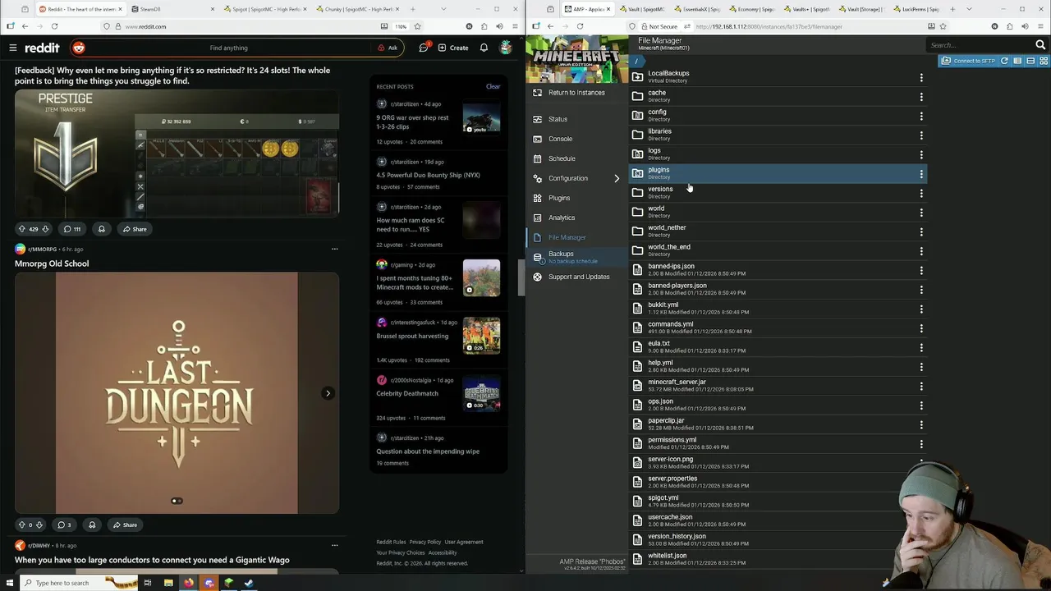1051x591 pixels.
Task: Go to next image in Last Dungeon gallery
Action: (x=328, y=393)
